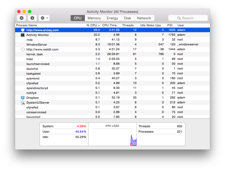Select the notifyd process

coord(31,93)
